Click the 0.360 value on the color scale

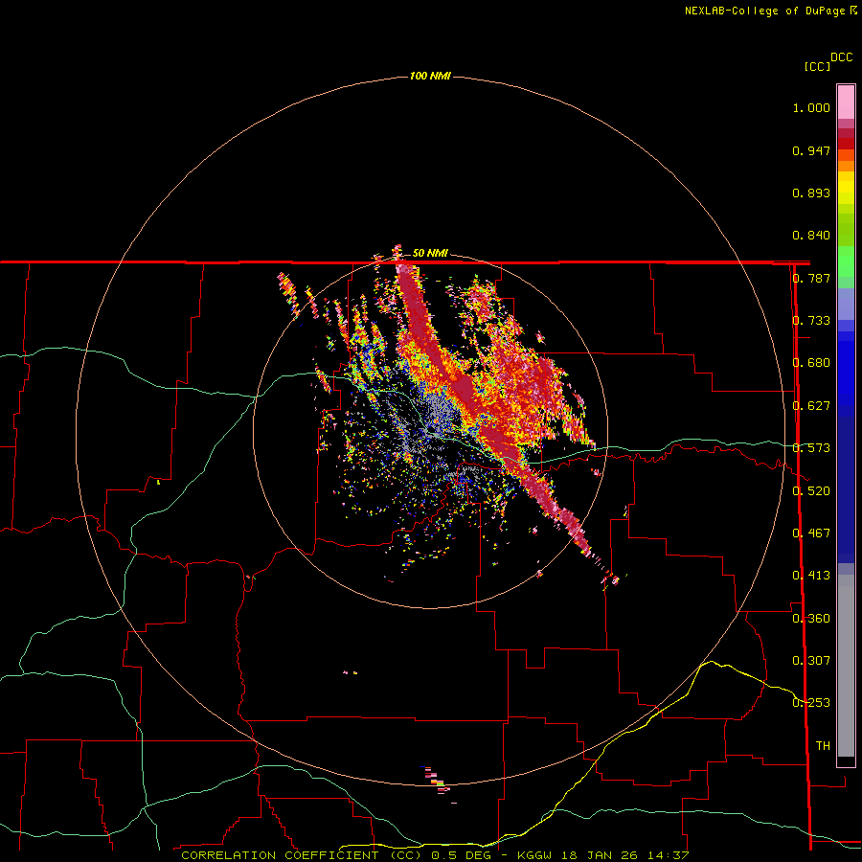tap(811, 619)
